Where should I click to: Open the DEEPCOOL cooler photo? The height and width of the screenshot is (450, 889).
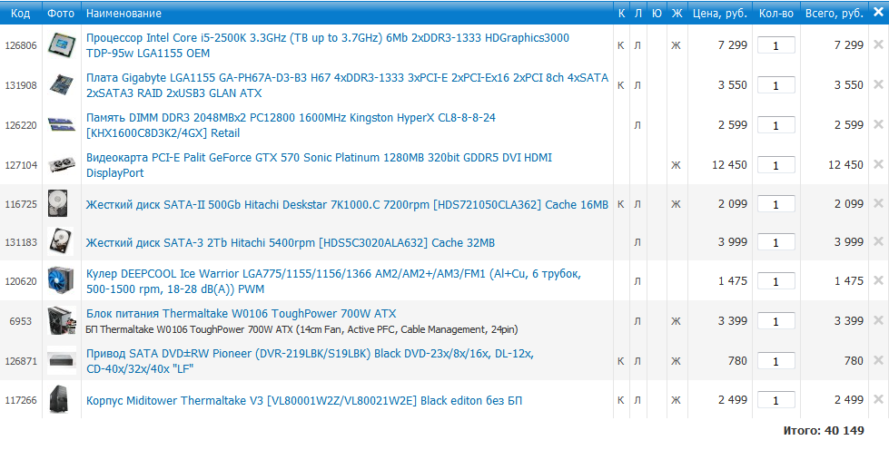[x=61, y=281]
